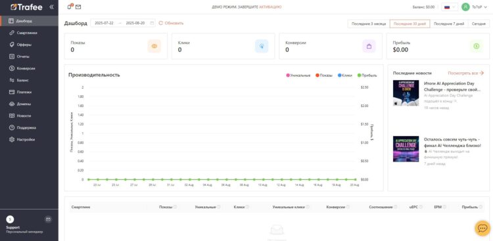Click the info icon next to Прибыль column
Screen dimensions: 493x241
[x=481, y=207]
